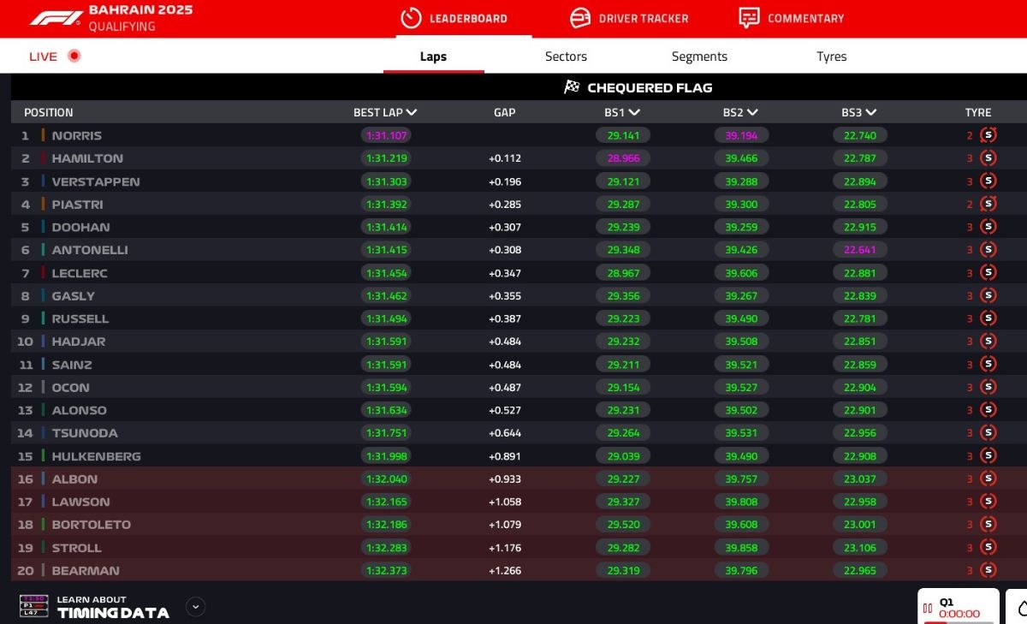The width and height of the screenshot is (1027, 624).
Task: Switch to the Sectors tab
Action: 566,56
